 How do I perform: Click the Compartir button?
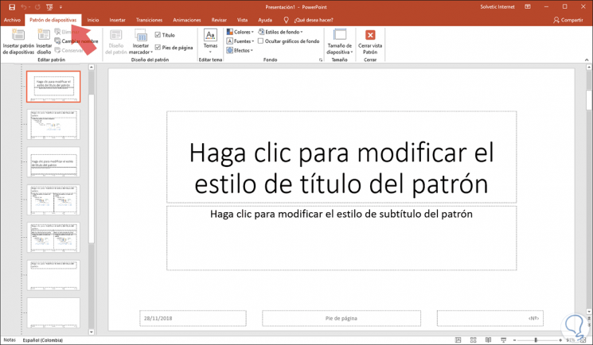pyautogui.click(x=567, y=19)
